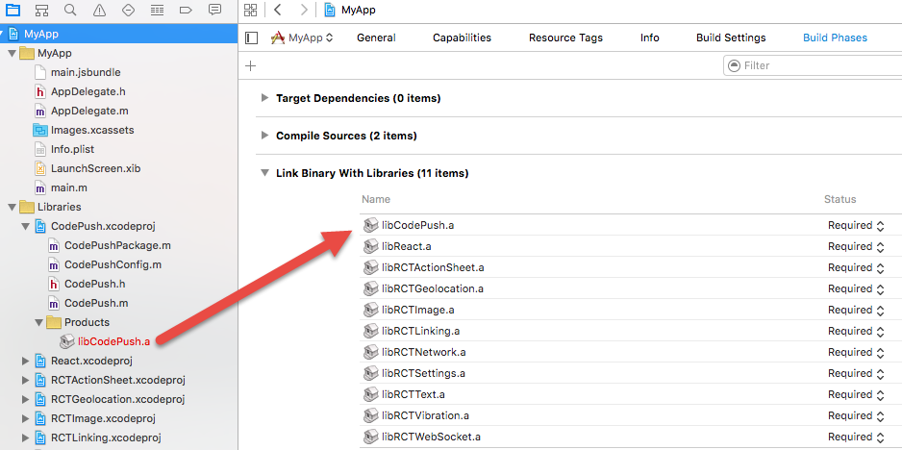
Task: Switch to the General tab
Action: pyautogui.click(x=376, y=37)
